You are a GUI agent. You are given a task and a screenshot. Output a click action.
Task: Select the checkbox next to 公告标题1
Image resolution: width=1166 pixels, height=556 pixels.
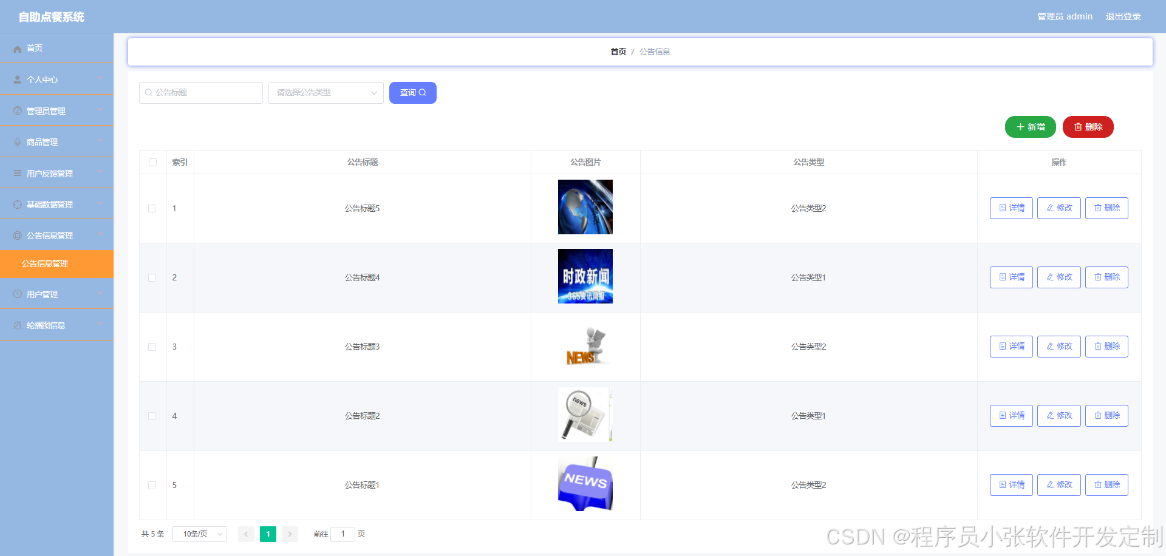click(152, 485)
